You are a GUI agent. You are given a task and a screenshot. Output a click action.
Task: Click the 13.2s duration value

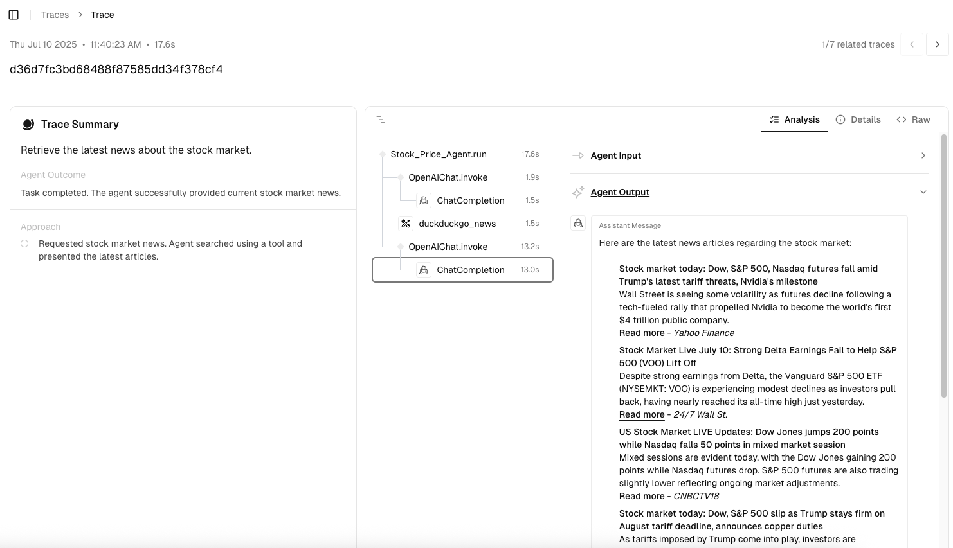(x=530, y=247)
